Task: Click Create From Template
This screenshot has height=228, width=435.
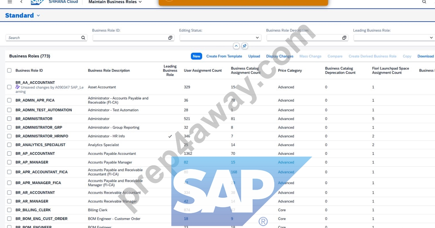Action: pos(224,56)
